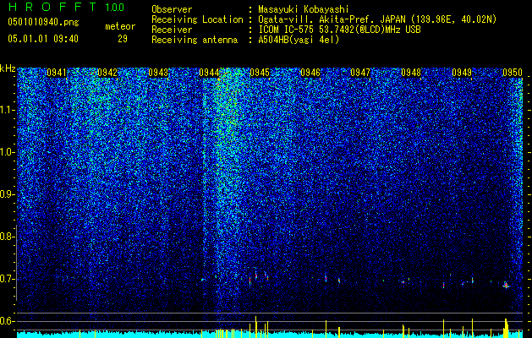Click the Observer label
Screen dimensions: 532x338
tap(172, 9)
